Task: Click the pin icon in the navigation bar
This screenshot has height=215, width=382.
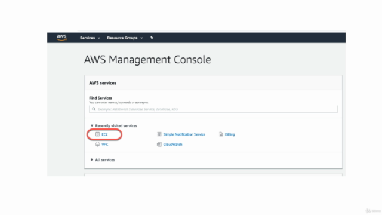Action: [152, 38]
